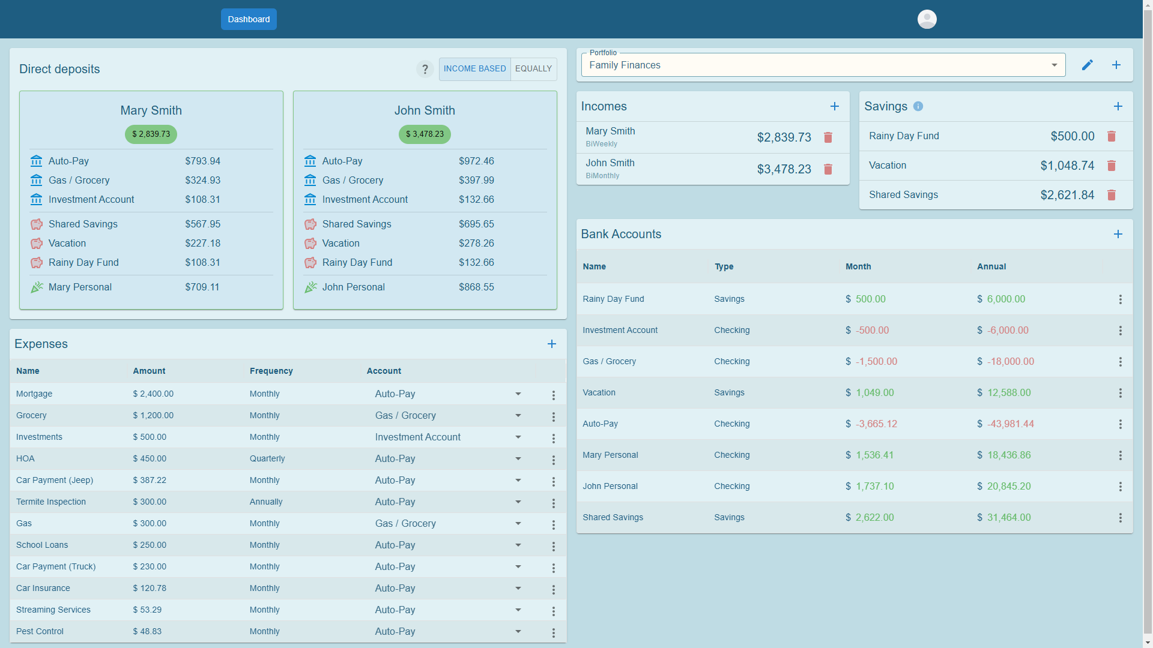Screen dimensions: 1153x648
Task: Delete the Vacation savings entry
Action: point(1112,166)
